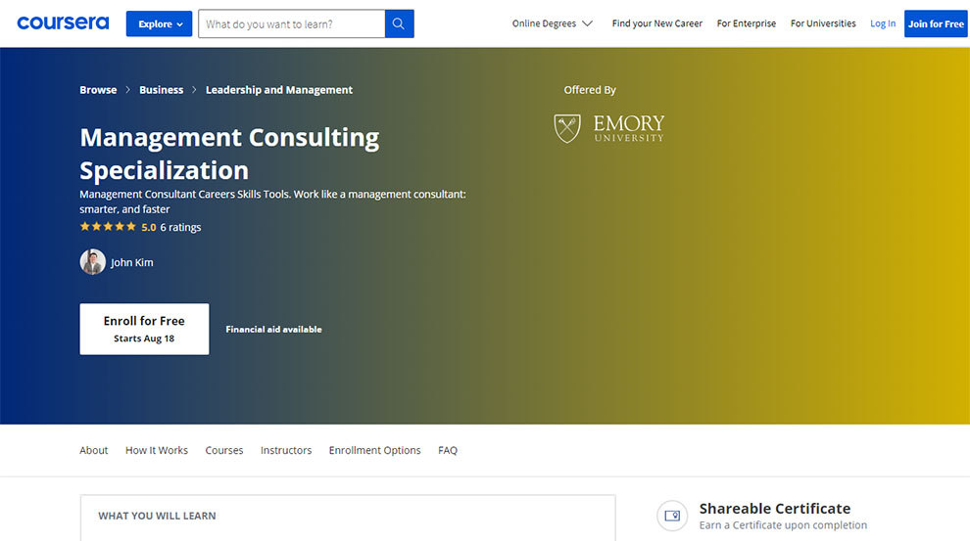Go to For Enterprise
This screenshot has height=541, width=970.
pos(746,23)
